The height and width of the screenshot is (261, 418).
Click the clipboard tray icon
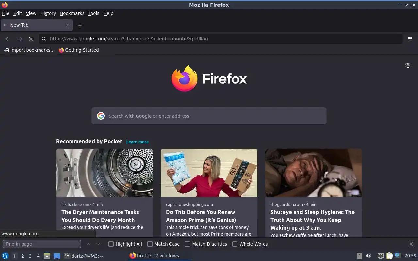tap(389, 256)
